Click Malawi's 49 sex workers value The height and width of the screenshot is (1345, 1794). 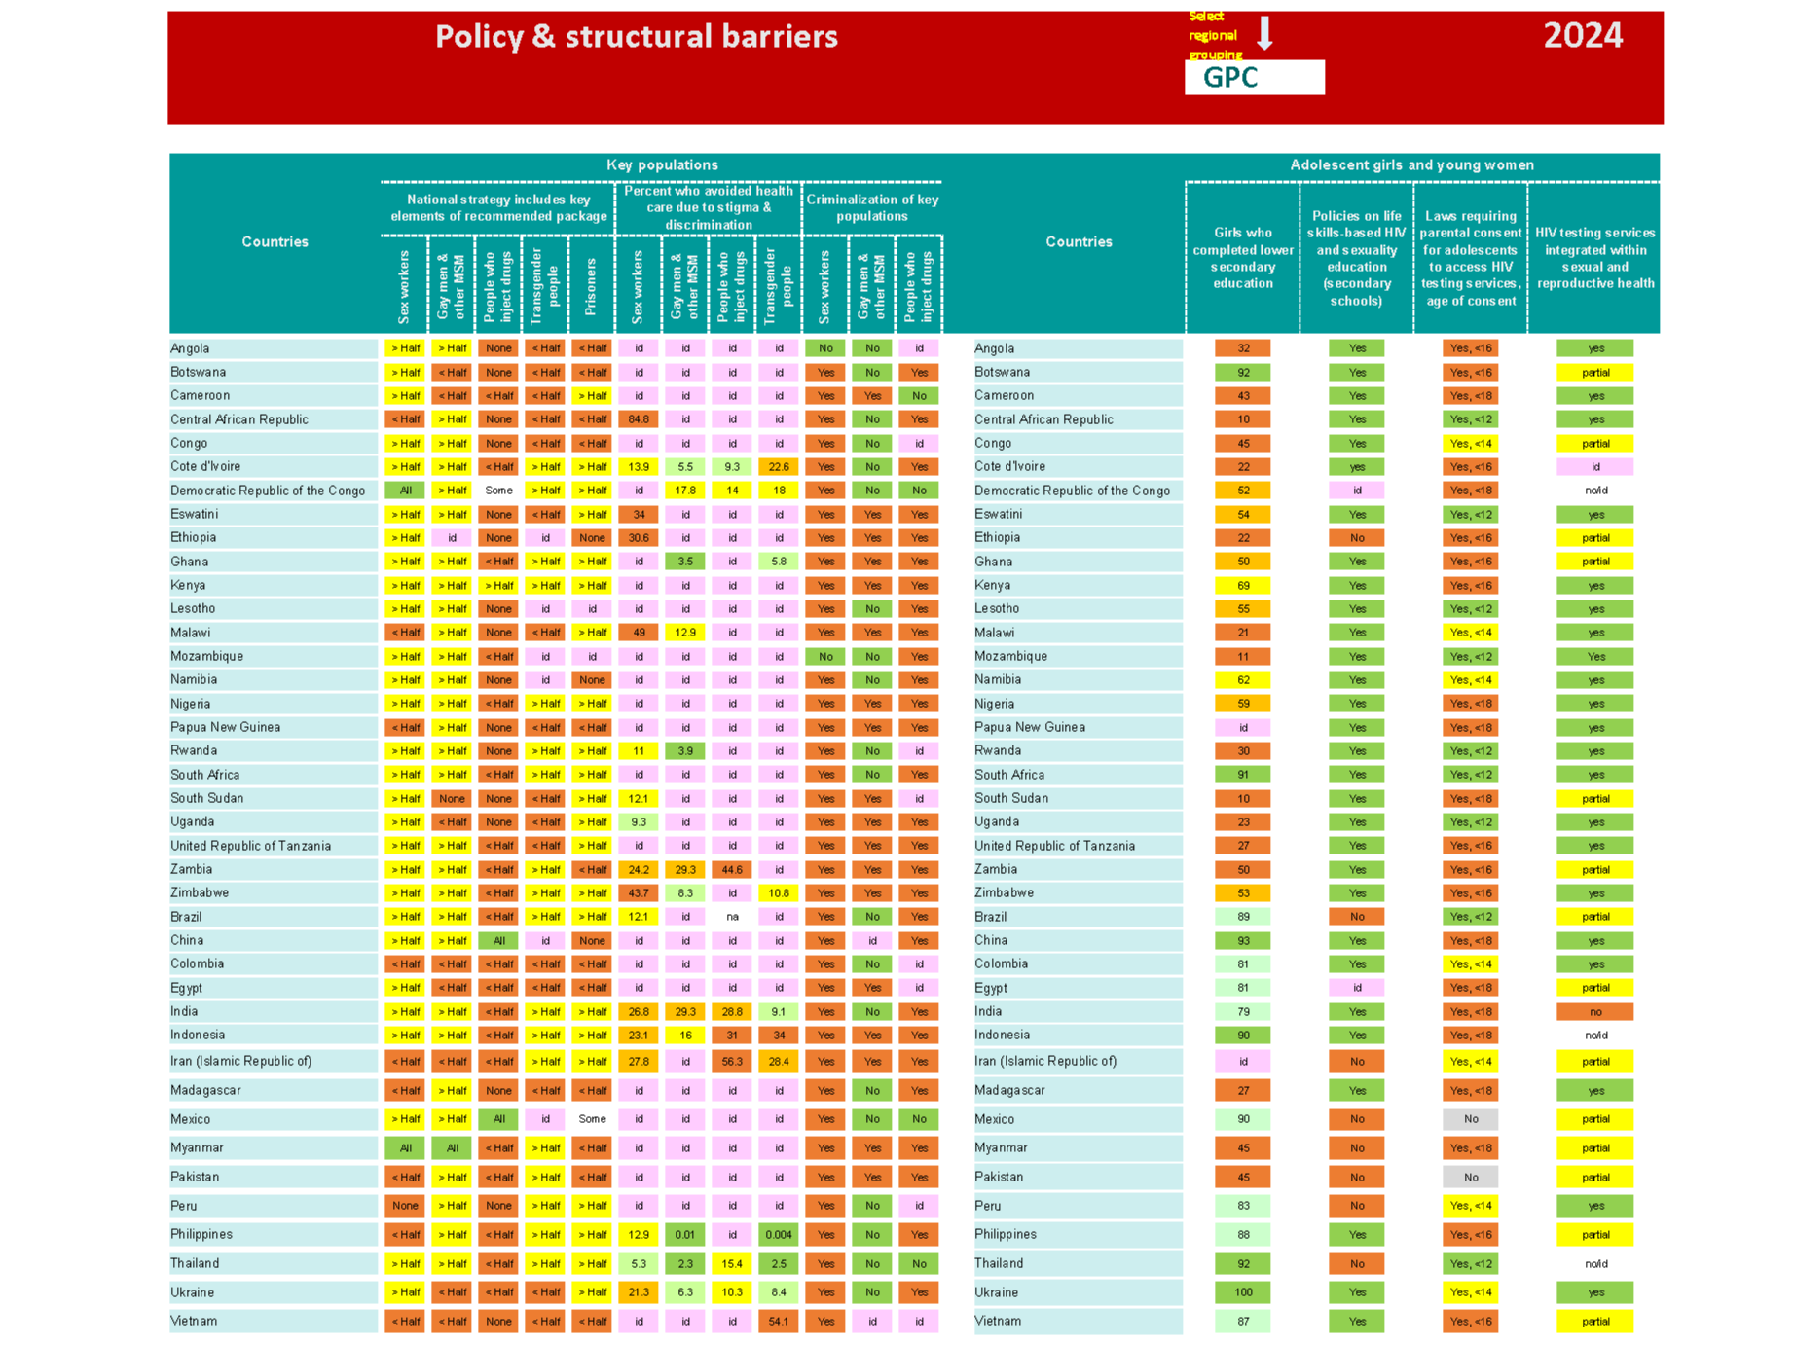click(x=639, y=633)
